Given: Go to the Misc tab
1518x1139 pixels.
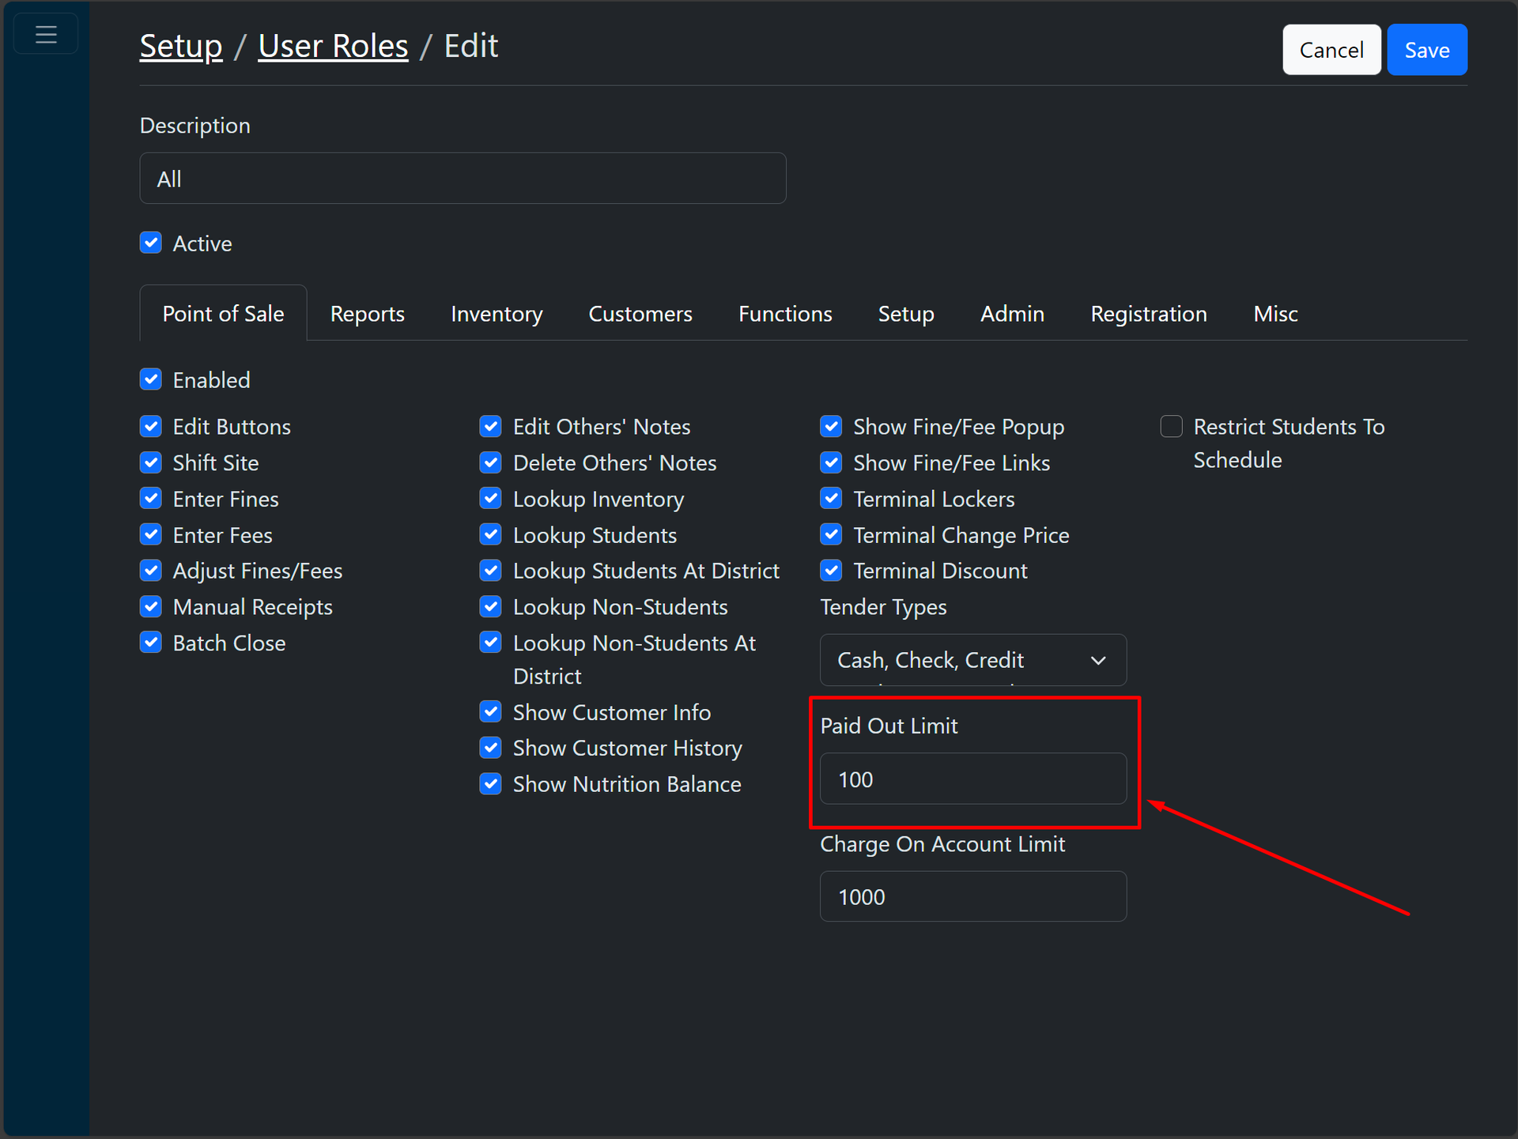Looking at the screenshot, I should click(x=1275, y=314).
